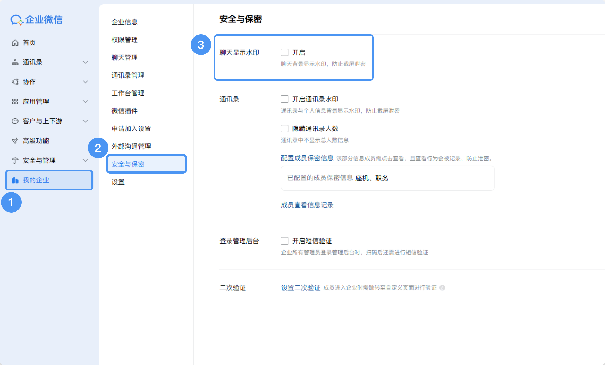Check the 开启通讯录水印 checkbox
Image resolution: width=605 pixels, height=365 pixels.
285,99
